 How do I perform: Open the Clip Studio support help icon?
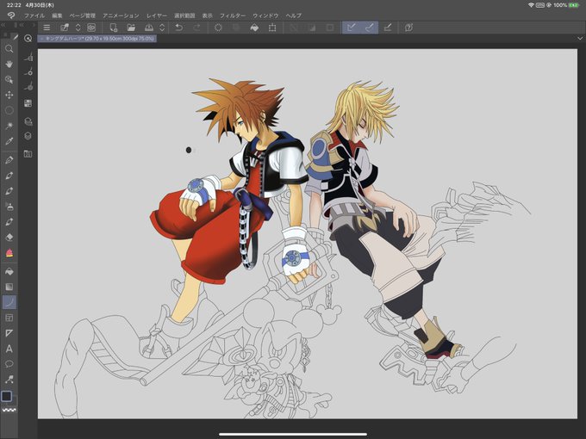point(408,28)
